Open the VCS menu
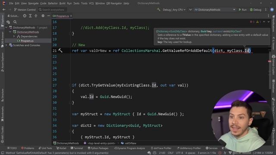Viewport: 276px width, 155px height. point(91,3)
